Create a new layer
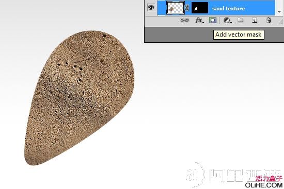The width and height of the screenshot is (284, 189). pyautogui.click(x=255, y=20)
